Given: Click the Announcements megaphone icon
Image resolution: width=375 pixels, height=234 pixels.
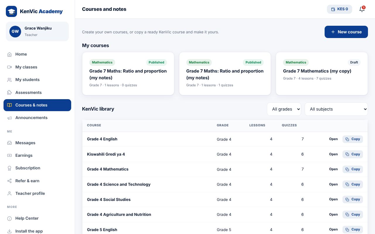Looking at the screenshot, I should click(9, 118).
